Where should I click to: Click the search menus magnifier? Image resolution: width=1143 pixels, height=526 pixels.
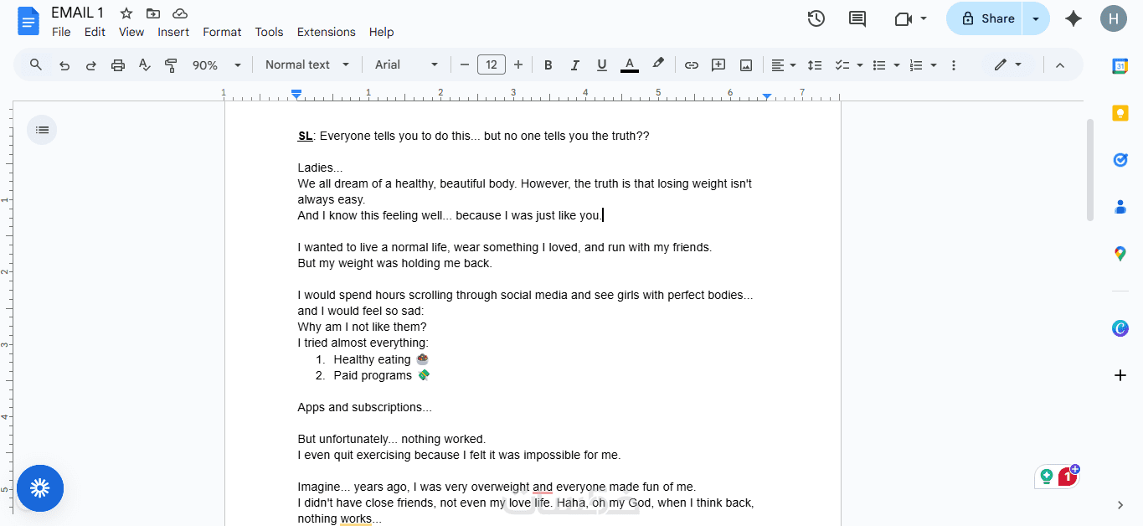[x=36, y=64]
